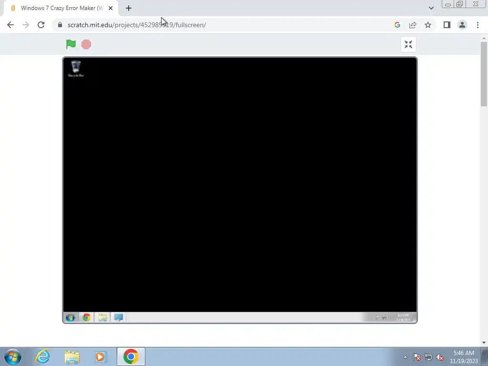The image size is (488, 366).
Task: Open the Recycle Bin inside the Scratch stage
Action: 76,69
